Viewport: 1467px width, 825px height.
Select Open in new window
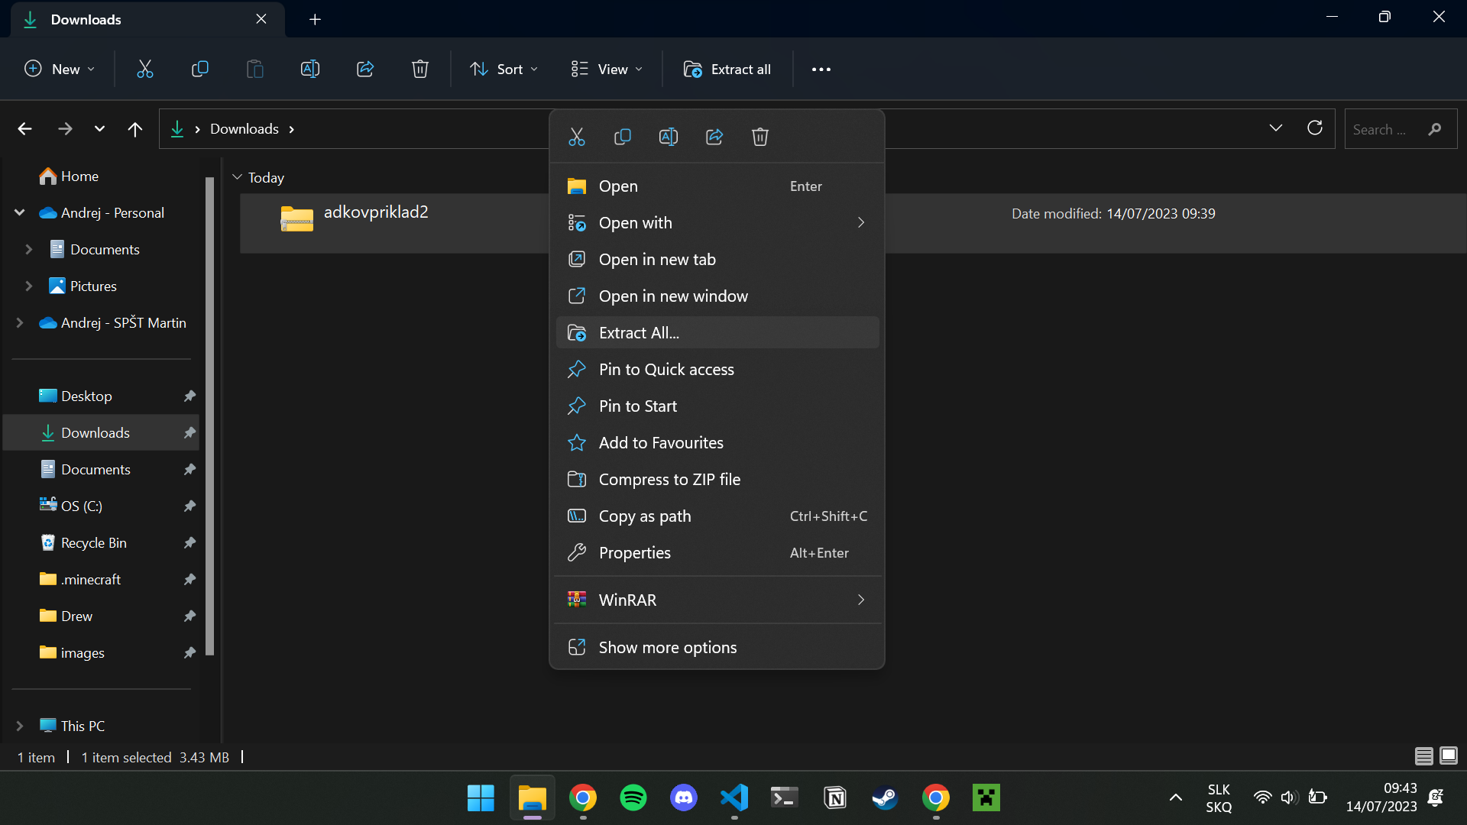click(x=717, y=296)
